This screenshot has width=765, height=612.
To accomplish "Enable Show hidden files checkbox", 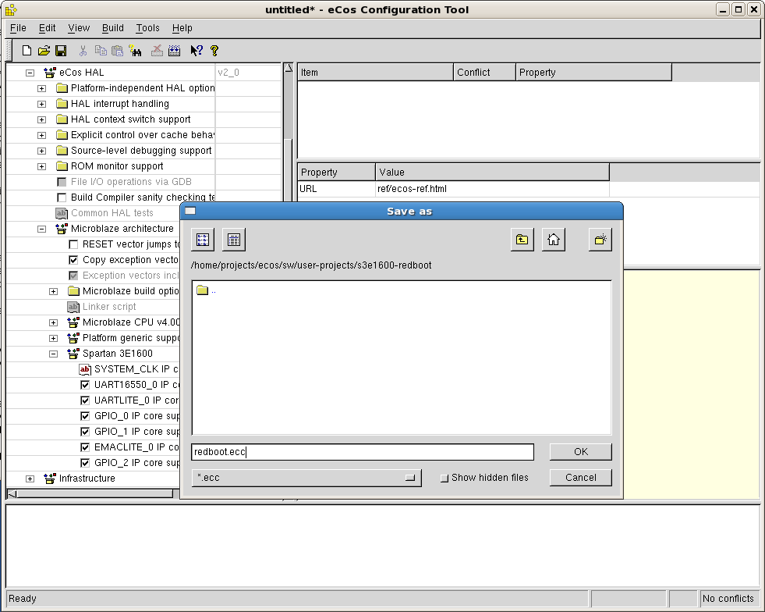I will 444,478.
